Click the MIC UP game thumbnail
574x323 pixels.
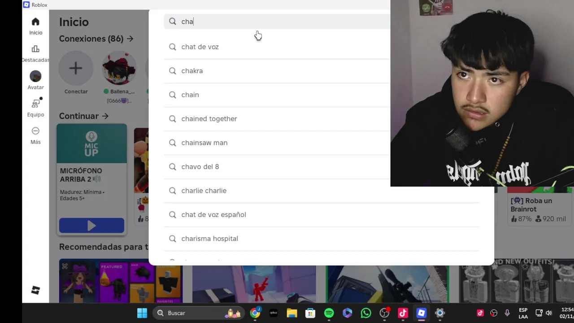(x=91, y=144)
